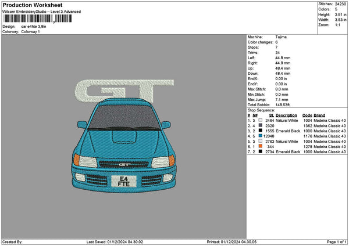
Task: Click the embroidered GT lettering above the car
Action: point(124,91)
